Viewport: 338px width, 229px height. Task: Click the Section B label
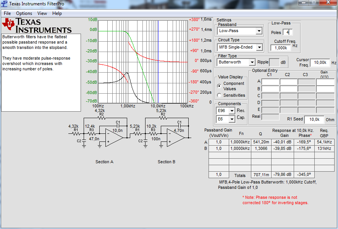(167, 162)
